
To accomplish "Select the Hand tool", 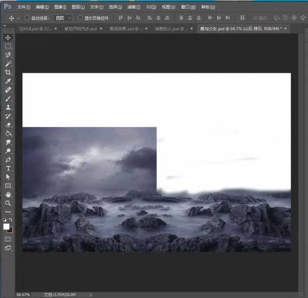I will (8, 195).
